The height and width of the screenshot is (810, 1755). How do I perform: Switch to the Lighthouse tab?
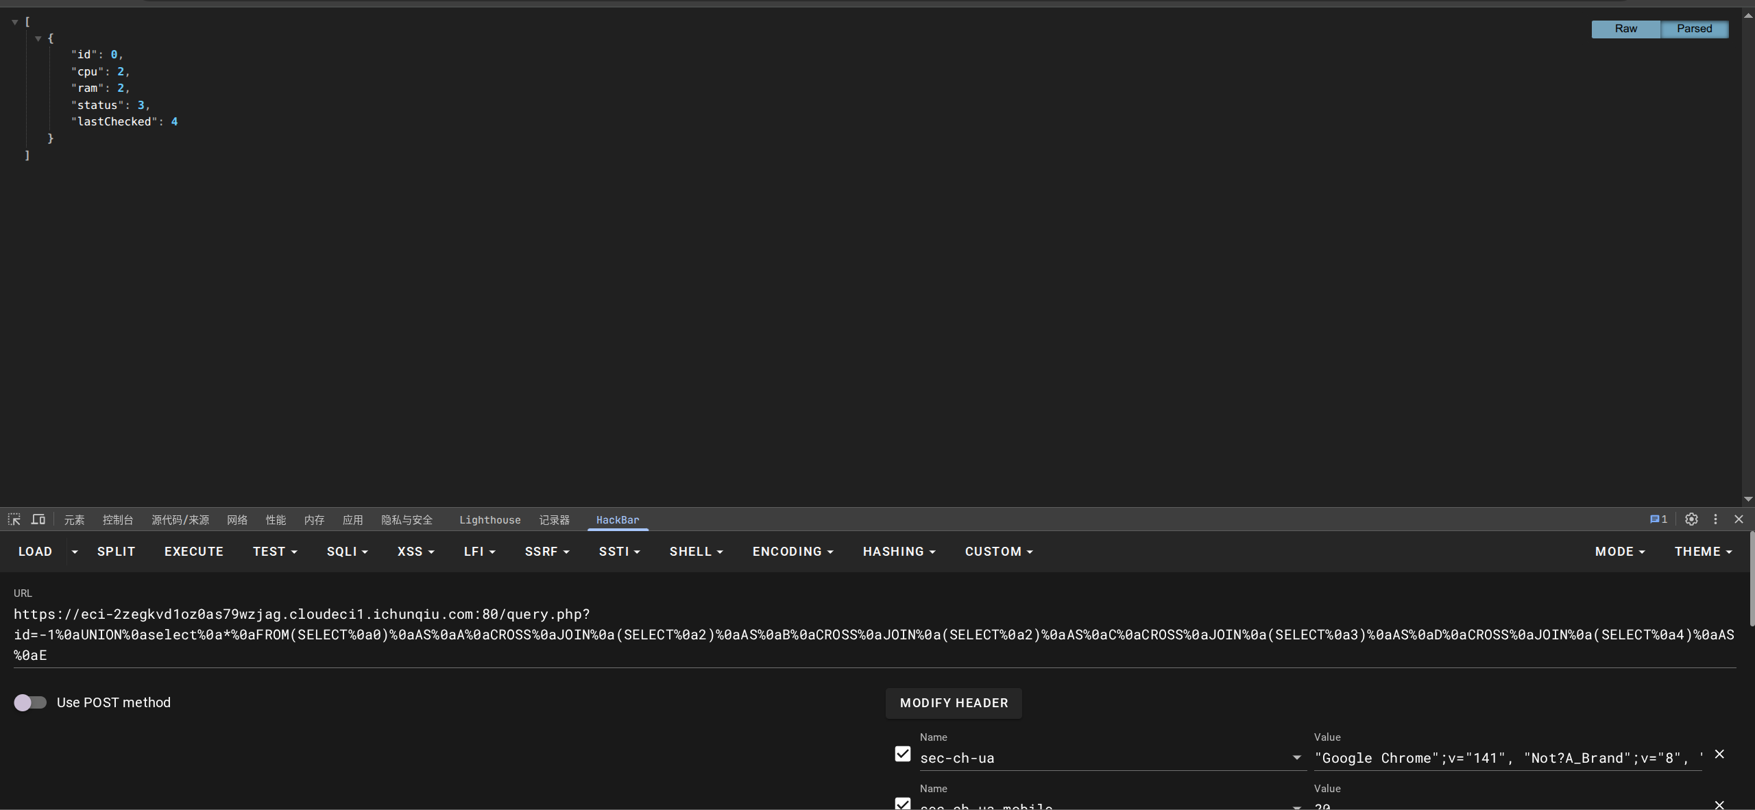pyautogui.click(x=489, y=520)
